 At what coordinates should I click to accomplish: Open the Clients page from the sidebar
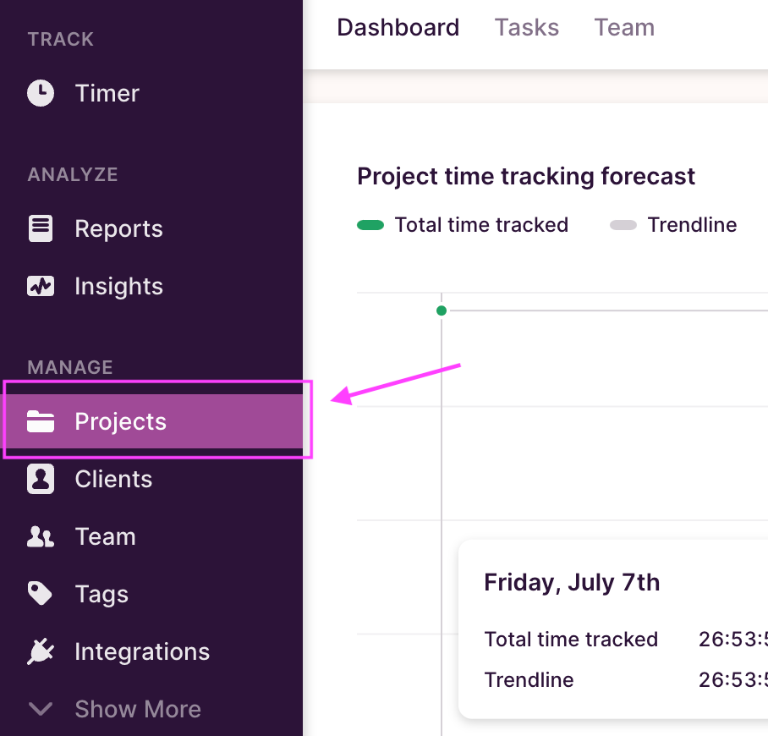[x=112, y=479]
